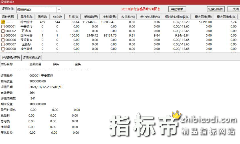The width and height of the screenshot is (240, 144).
Task: Click the 2149.42 commission cell
Action: 92,35
